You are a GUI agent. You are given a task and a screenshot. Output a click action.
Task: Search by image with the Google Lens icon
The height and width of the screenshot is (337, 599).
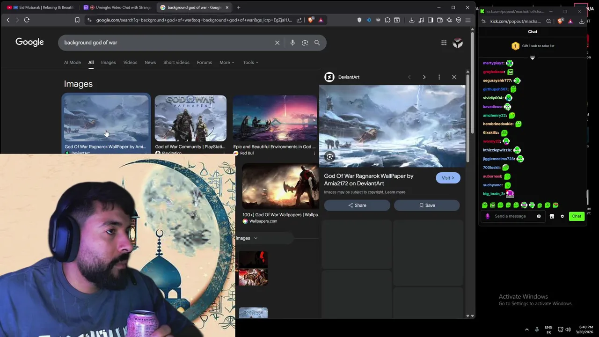tap(305, 43)
